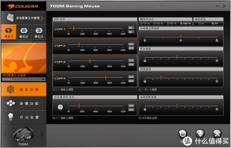Select 1000 Hz polling rate
The image size is (231, 148).
point(181,23)
